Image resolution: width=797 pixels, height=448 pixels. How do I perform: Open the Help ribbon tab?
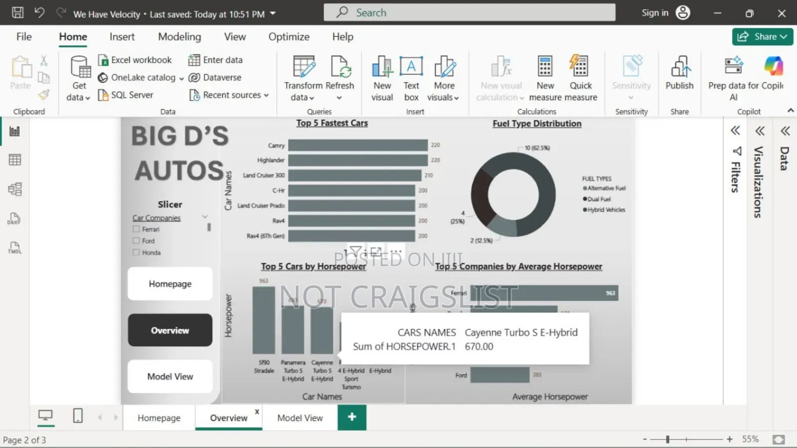[x=343, y=37]
